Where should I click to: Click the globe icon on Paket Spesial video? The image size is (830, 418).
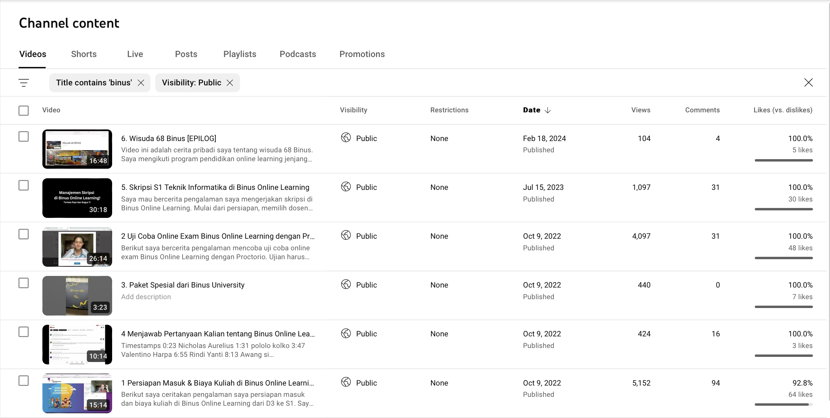tap(346, 284)
